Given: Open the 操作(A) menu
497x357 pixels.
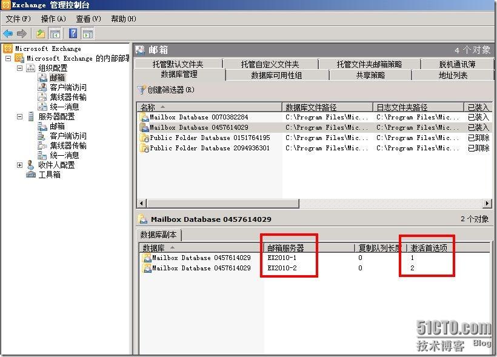Looking at the screenshot, I should 53,19.
